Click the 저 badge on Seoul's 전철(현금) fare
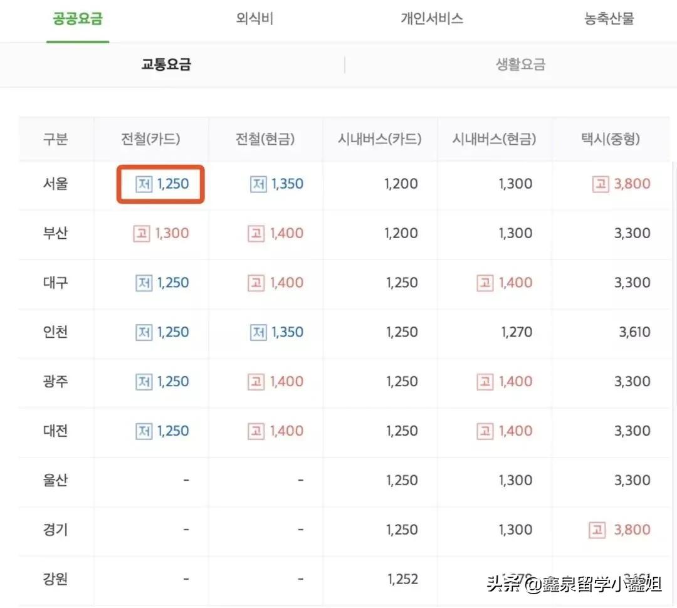This screenshot has width=677, height=608. [x=258, y=184]
